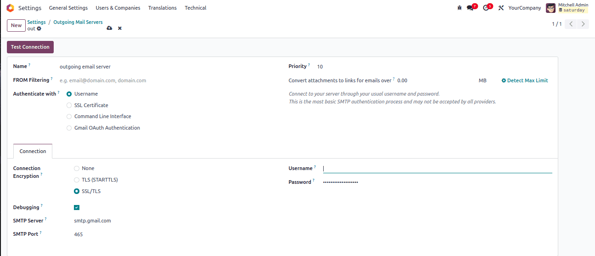Open the Mitchell Admin user menu
The image size is (595, 256).
567,8
